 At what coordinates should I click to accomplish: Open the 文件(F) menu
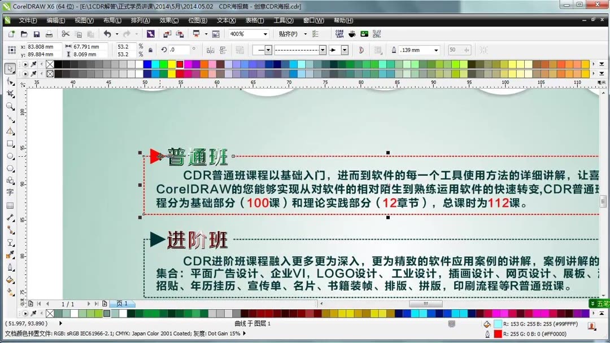coord(25,20)
